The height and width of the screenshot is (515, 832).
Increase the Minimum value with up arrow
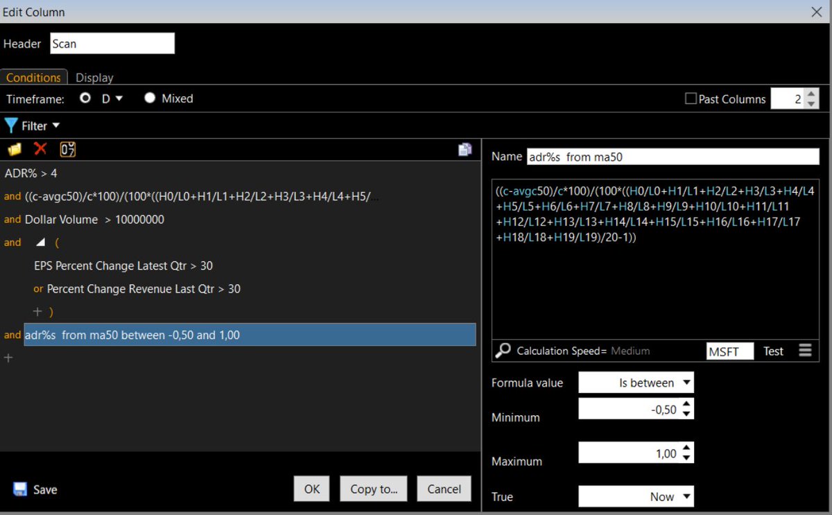tap(686, 404)
